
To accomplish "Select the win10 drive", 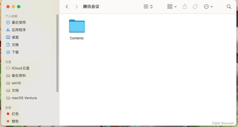I will tap(13, 83).
